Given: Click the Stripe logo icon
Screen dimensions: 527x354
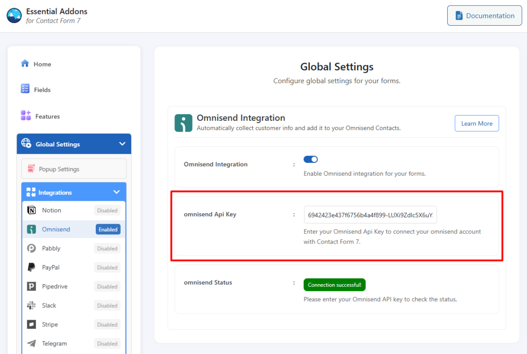Looking at the screenshot, I should click(31, 325).
